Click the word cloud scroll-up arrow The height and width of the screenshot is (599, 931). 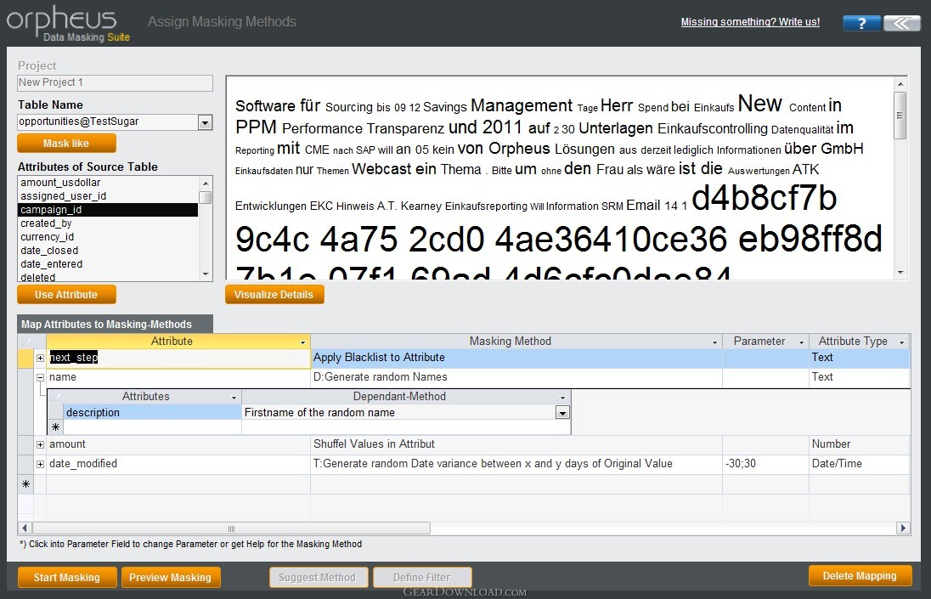pos(900,84)
